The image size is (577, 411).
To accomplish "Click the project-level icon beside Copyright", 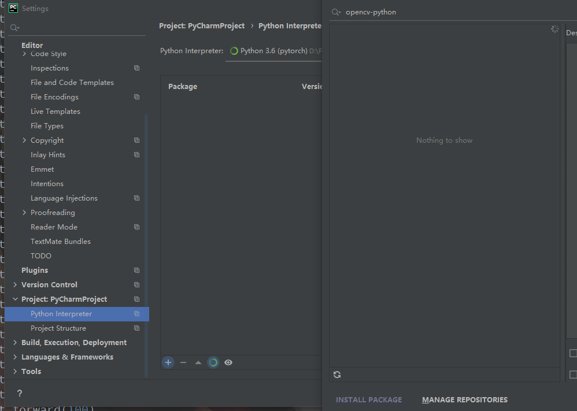I will [136, 140].
